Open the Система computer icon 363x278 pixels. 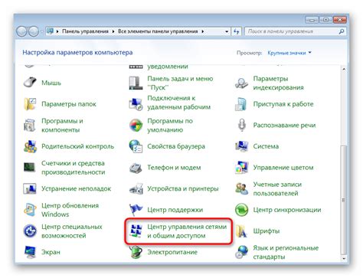coord(241,146)
